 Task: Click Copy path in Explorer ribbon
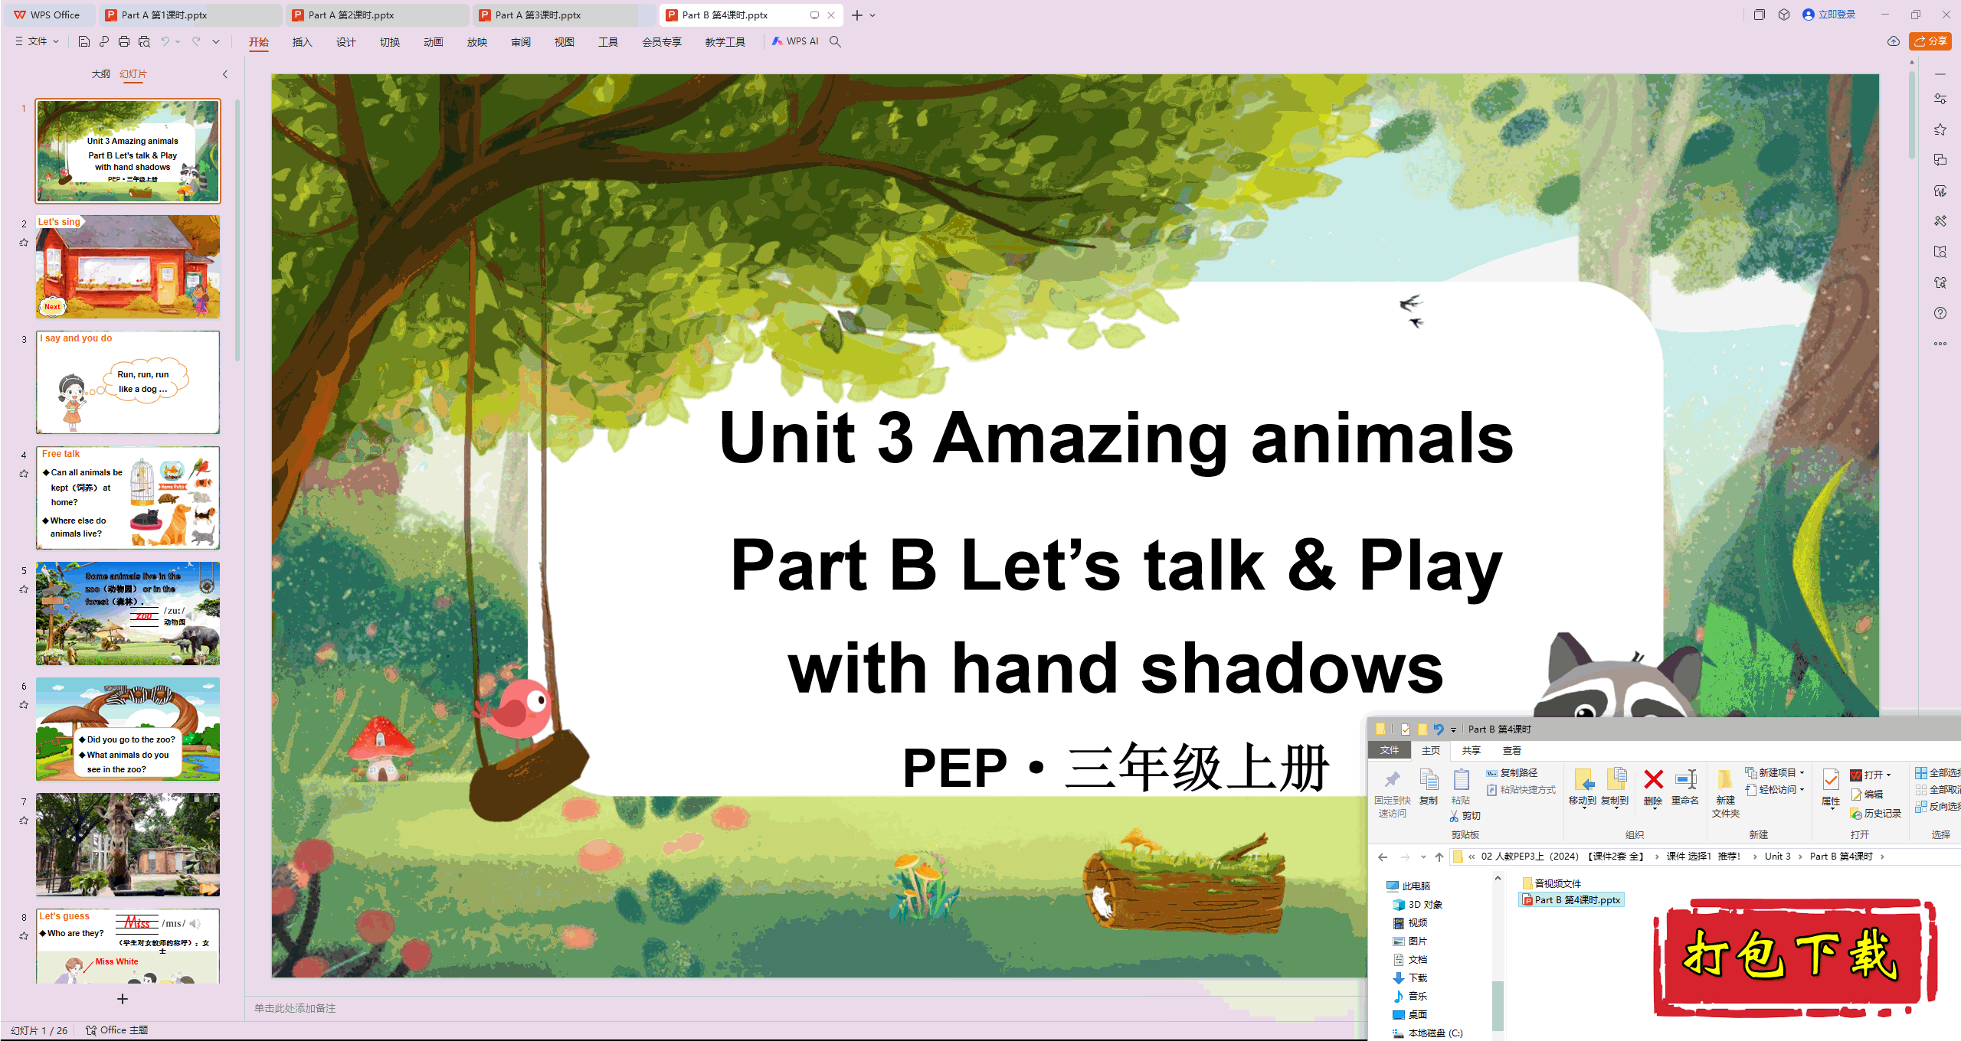tap(1512, 773)
